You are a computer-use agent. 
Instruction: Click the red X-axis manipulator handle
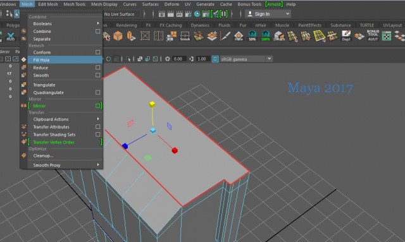(x=175, y=150)
